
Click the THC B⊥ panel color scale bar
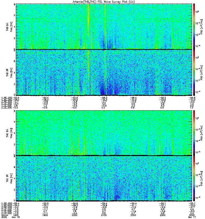(194, 133)
